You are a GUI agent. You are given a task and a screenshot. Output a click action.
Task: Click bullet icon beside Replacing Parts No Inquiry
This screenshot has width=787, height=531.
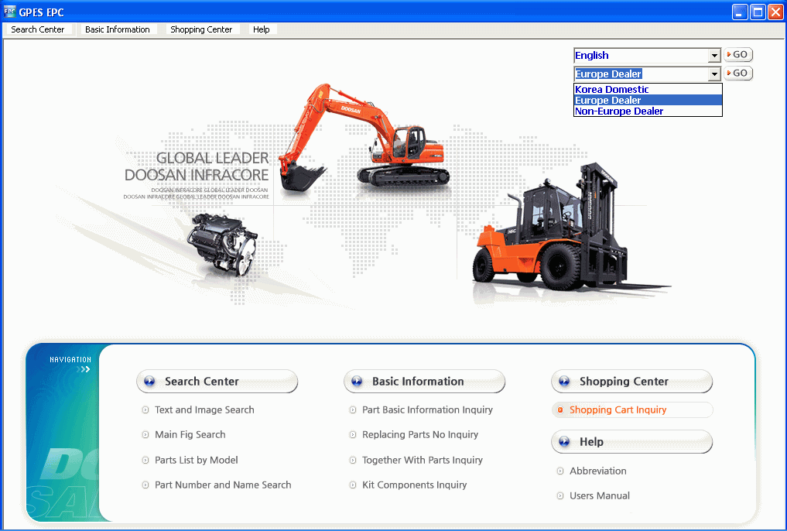tap(353, 435)
